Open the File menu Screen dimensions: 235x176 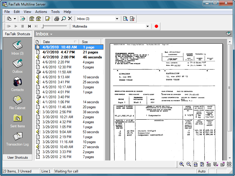7,12
